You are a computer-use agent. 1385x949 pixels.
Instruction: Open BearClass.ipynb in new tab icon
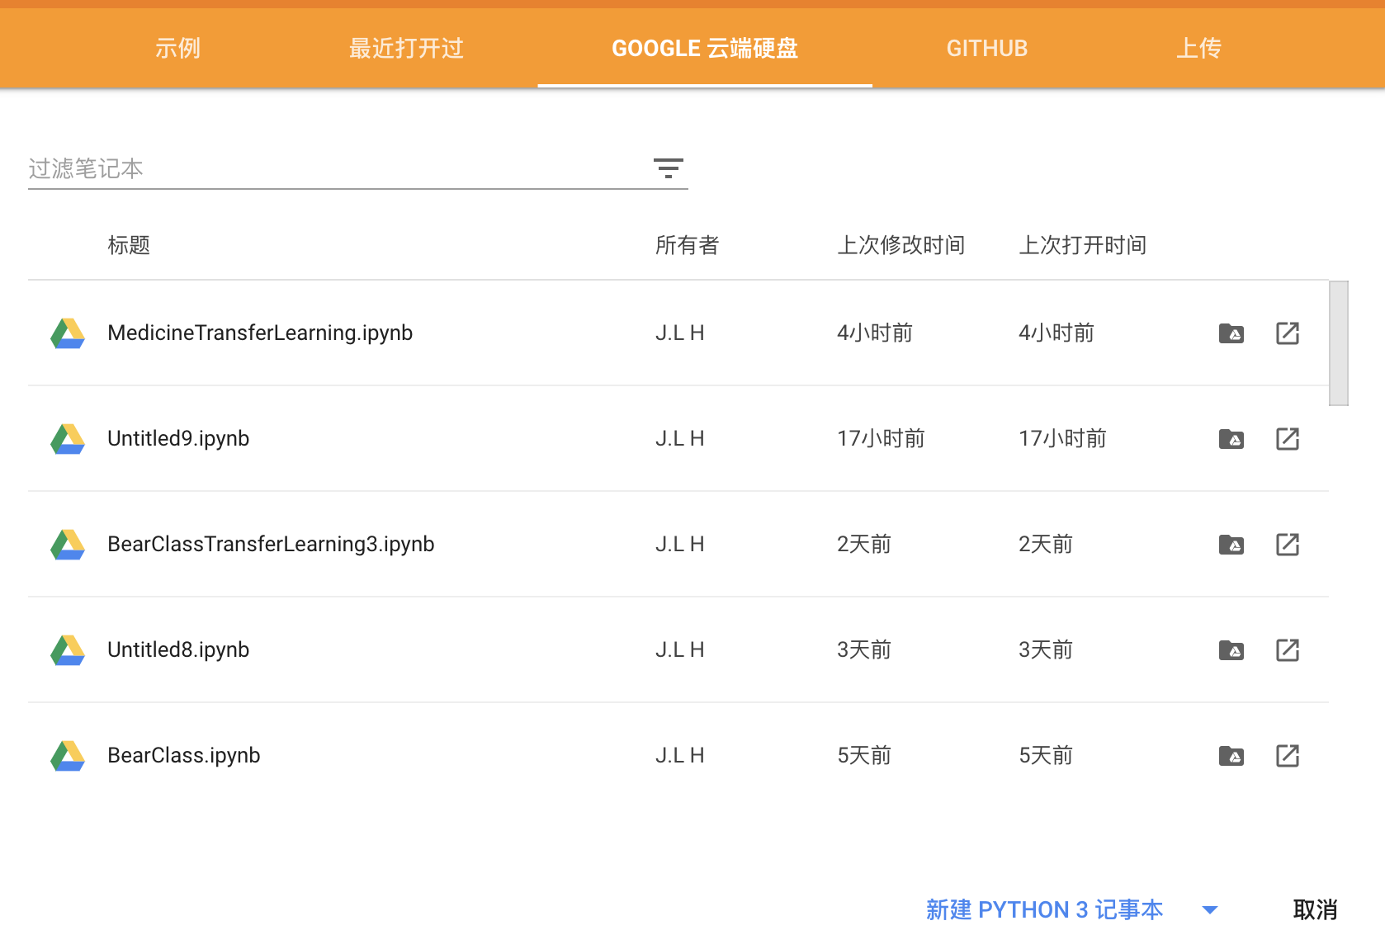pyautogui.click(x=1288, y=756)
